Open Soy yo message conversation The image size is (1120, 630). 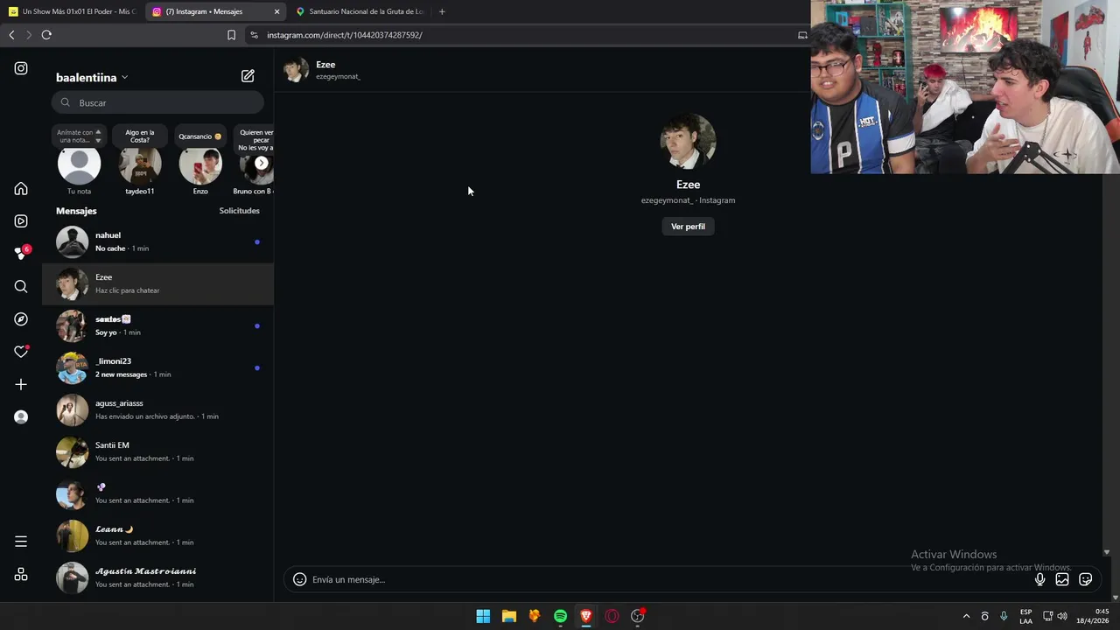point(157,326)
